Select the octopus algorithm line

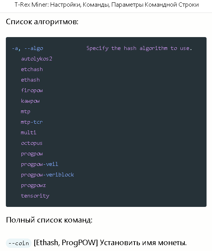pyautogui.click(x=32, y=143)
